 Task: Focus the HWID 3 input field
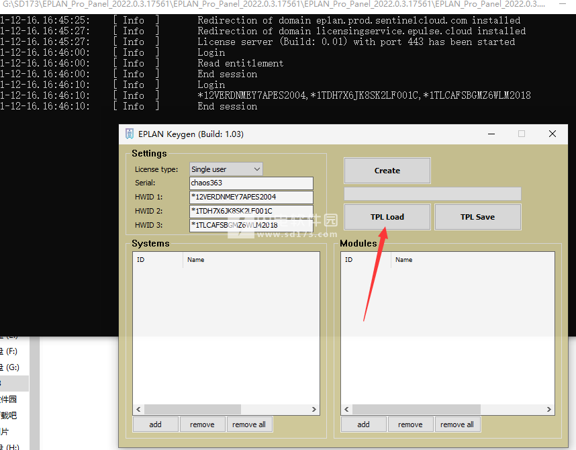[x=251, y=225]
